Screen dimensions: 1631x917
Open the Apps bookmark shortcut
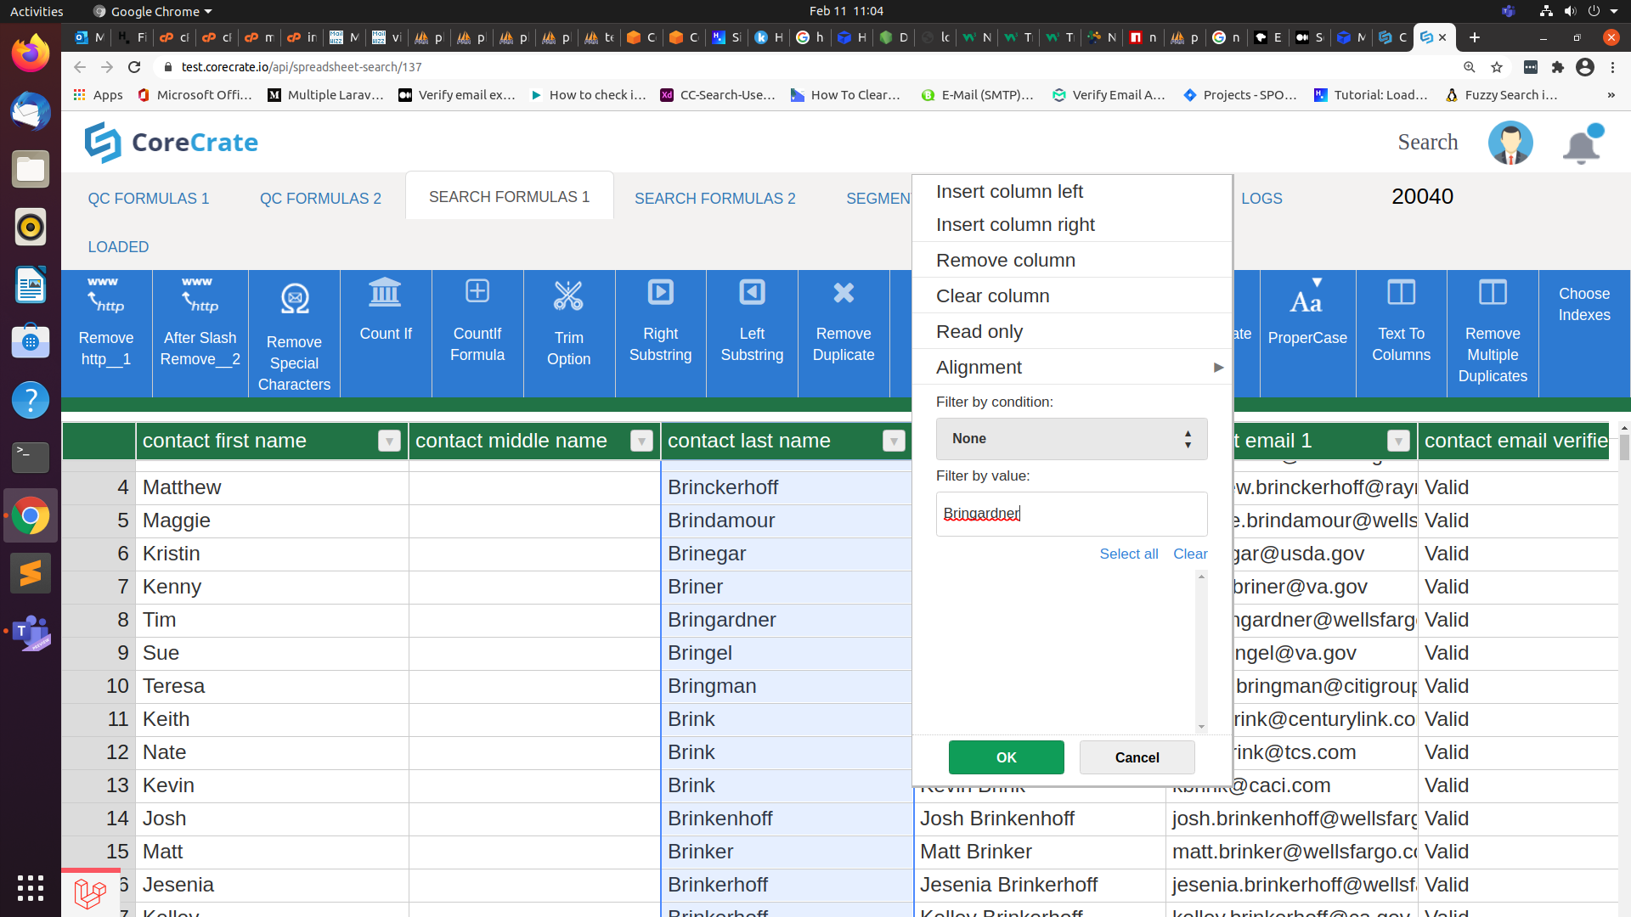point(98,95)
